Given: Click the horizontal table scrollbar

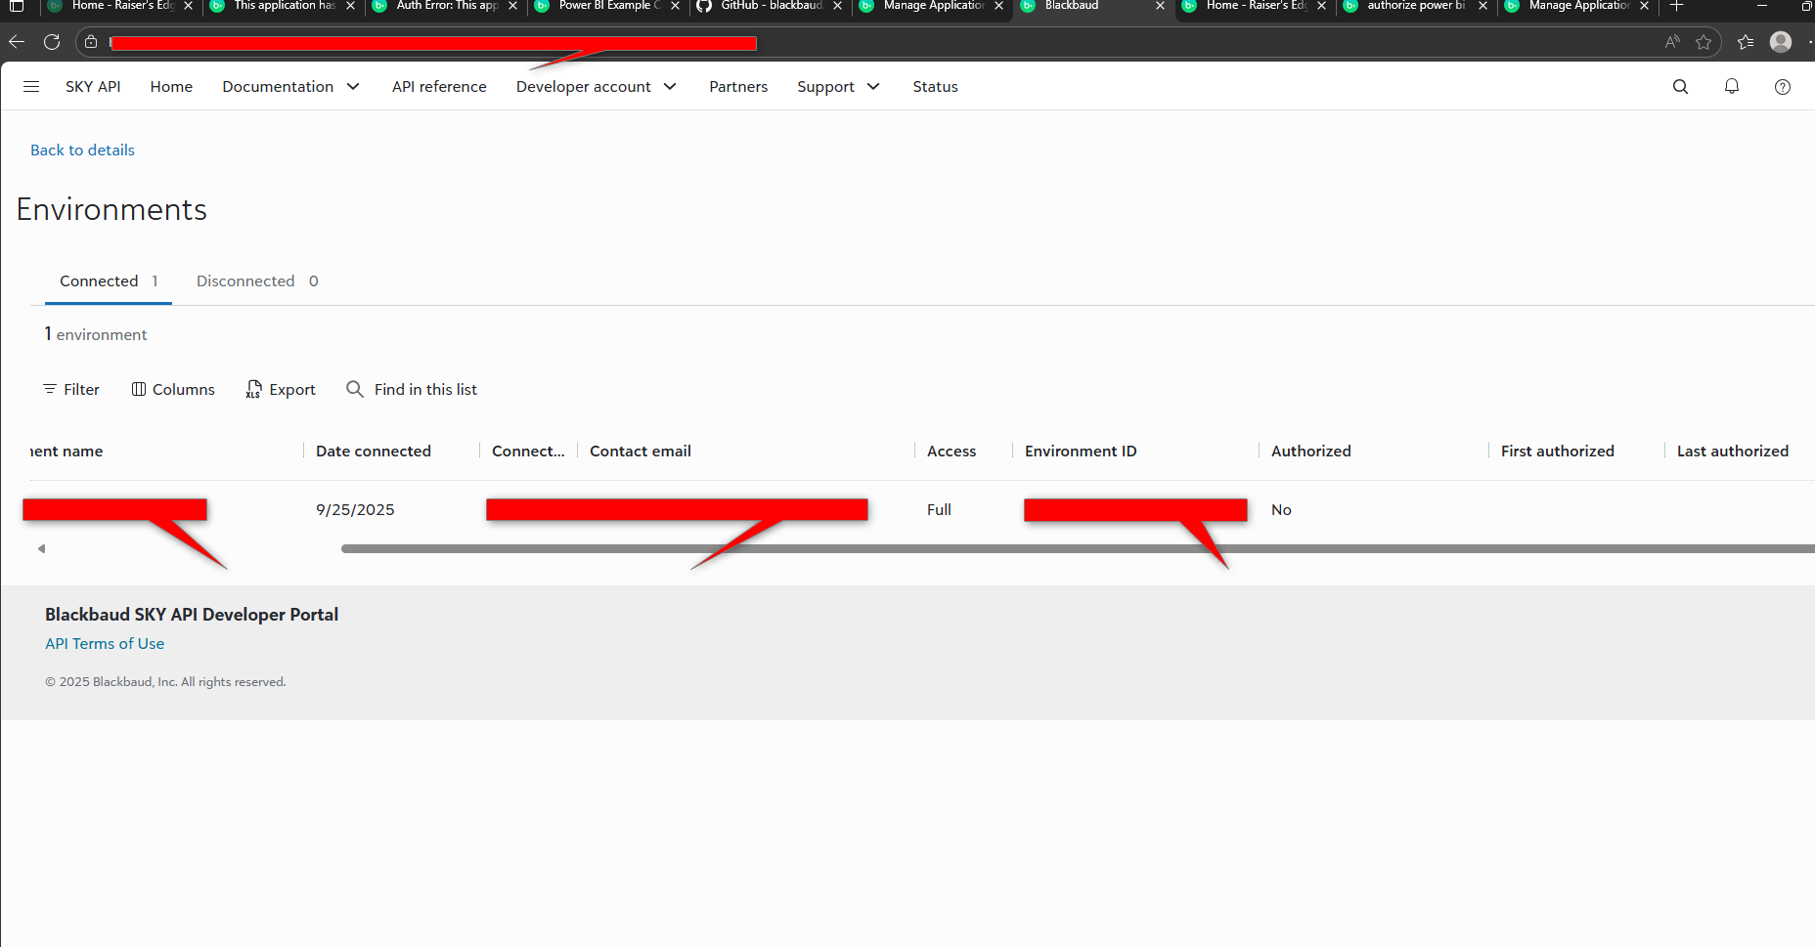Looking at the screenshot, I should (1078, 549).
